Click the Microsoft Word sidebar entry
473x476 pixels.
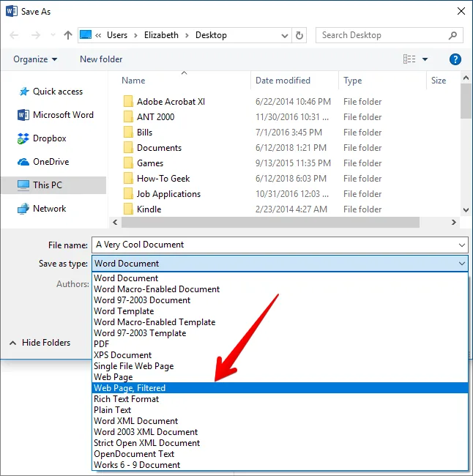63,115
